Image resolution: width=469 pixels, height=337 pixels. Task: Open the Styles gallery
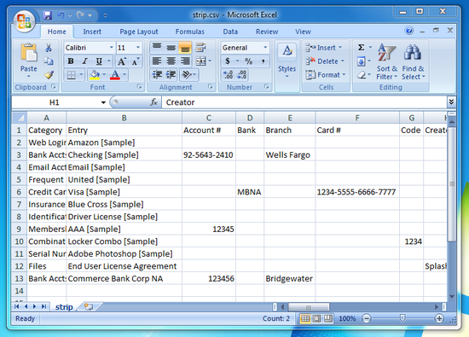[287, 61]
